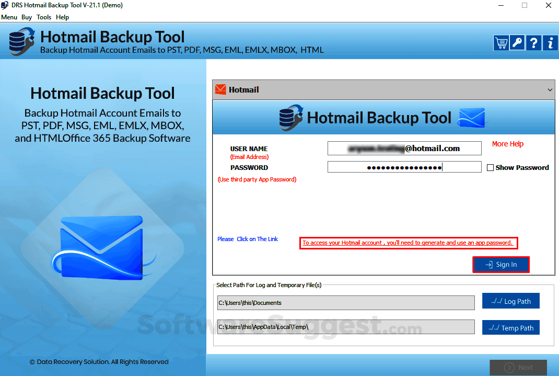559x376 pixels.
Task: Click the info 'i' icon
Action: point(550,42)
